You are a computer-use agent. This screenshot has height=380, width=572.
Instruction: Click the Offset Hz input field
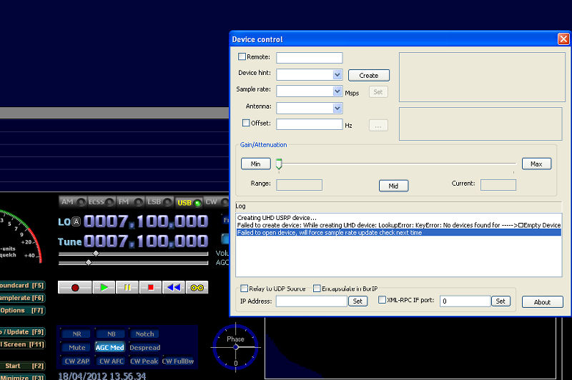pyautogui.click(x=310, y=124)
